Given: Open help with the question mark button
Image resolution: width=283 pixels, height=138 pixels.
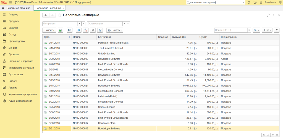Looking at the screenshot, I should tap(277, 30).
